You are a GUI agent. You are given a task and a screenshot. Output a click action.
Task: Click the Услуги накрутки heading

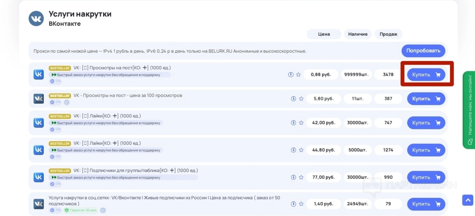80,14
